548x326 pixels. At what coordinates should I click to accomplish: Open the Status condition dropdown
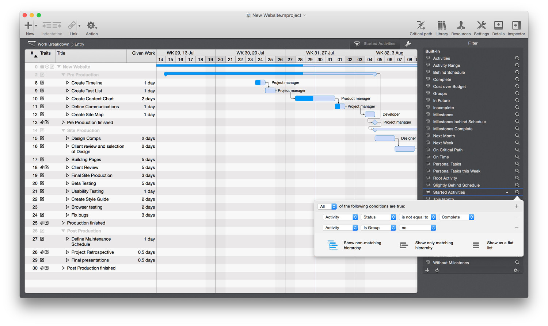(x=379, y=217)
